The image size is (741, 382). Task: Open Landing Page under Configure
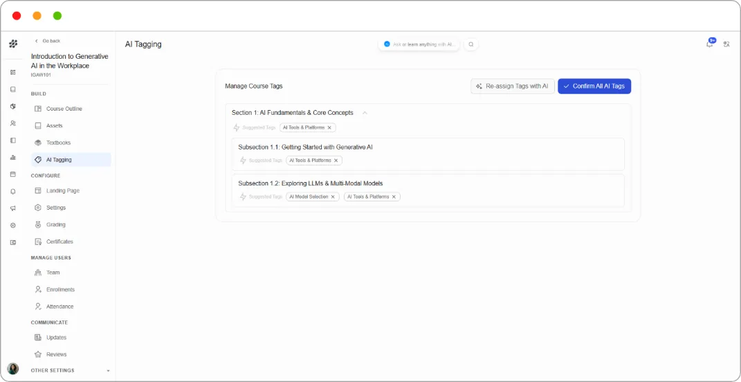point(71,190)
